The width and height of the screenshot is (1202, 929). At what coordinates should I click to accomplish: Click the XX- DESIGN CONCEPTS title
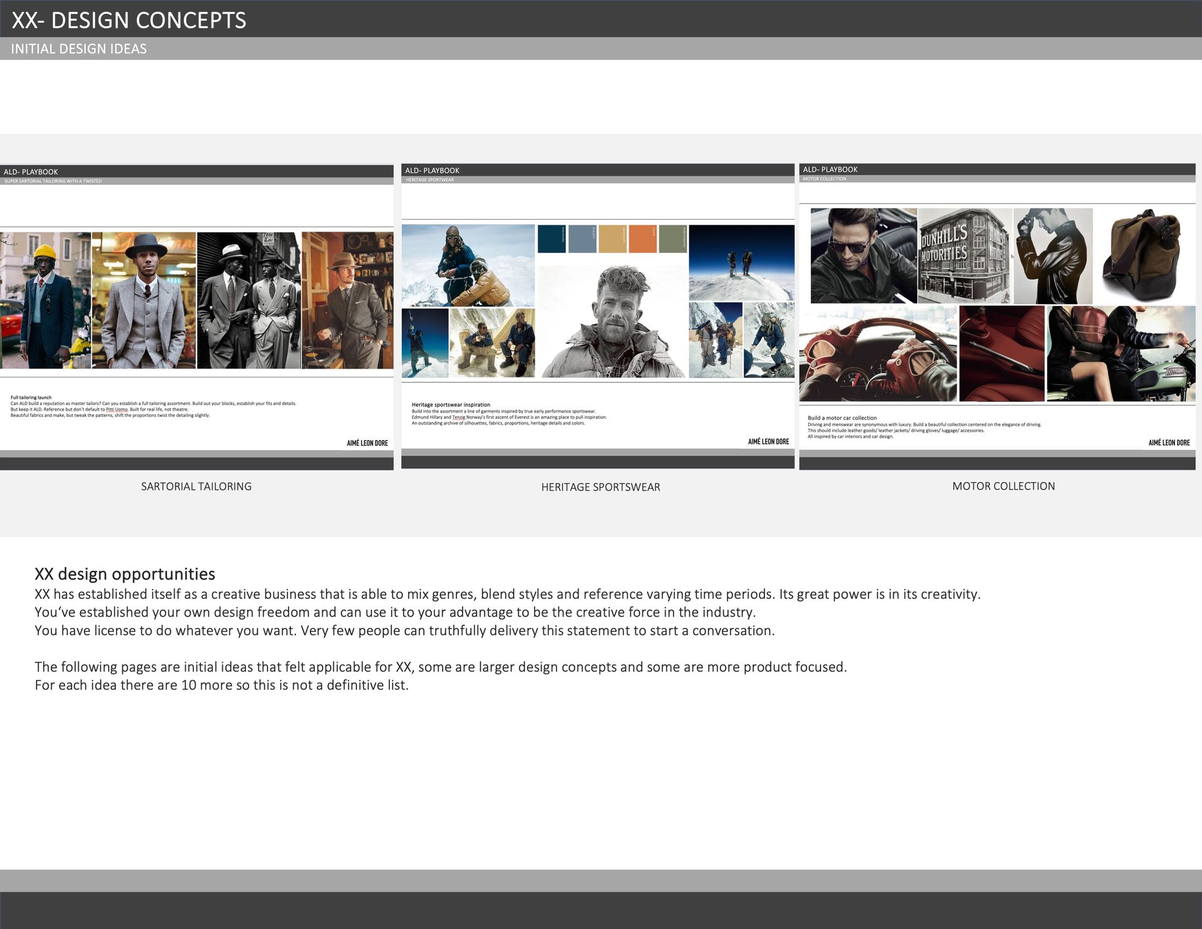(x=129, y=20)
